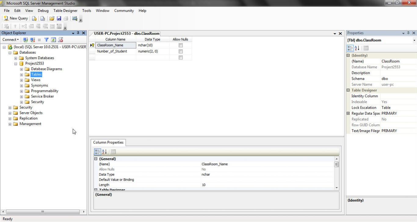
Task: Select the Column Properties tab
Action: coord(108,142)
